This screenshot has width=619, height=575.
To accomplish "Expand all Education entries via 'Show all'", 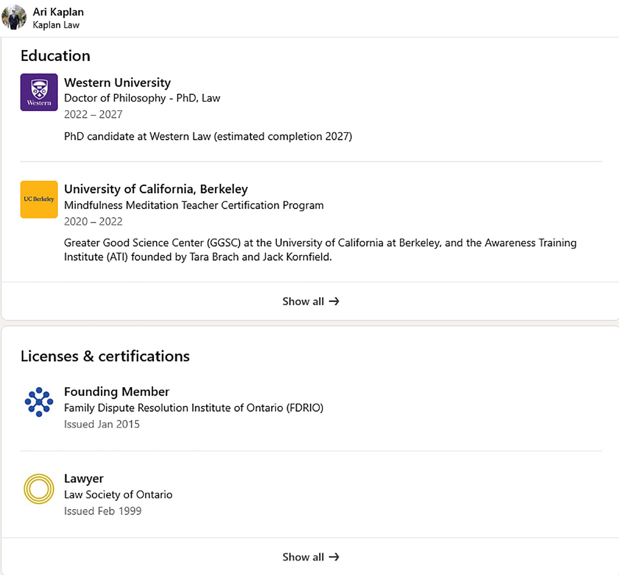I will coord(309,301).
